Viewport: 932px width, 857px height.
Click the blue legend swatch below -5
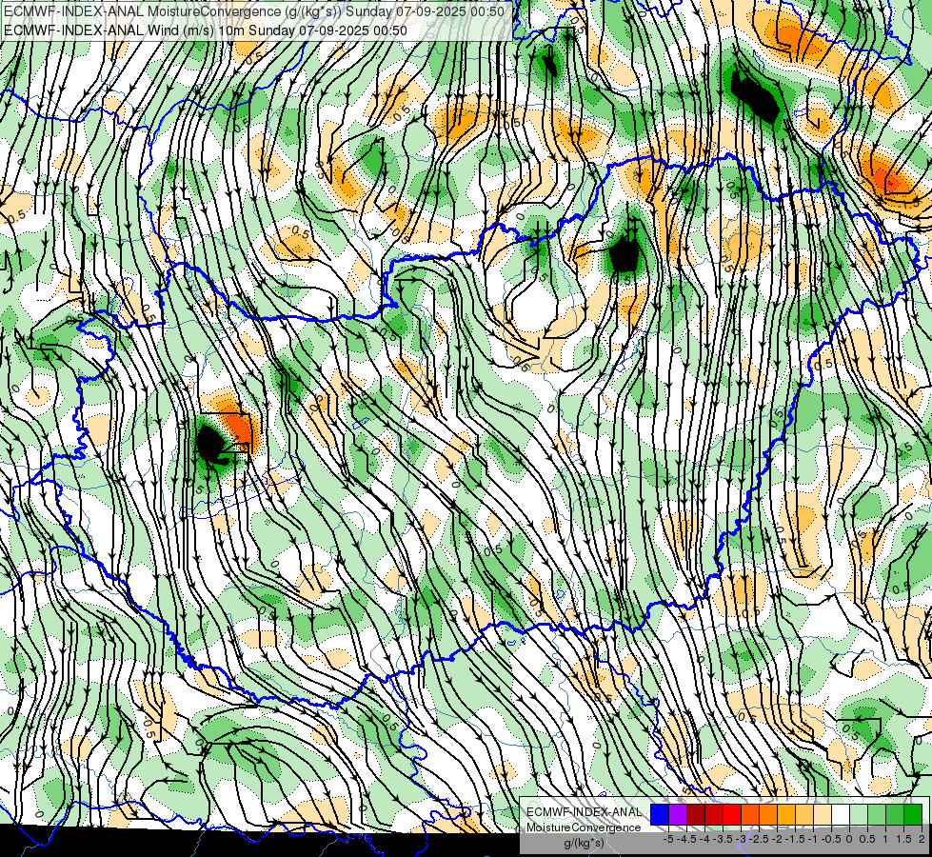click(x=660, y=815)
